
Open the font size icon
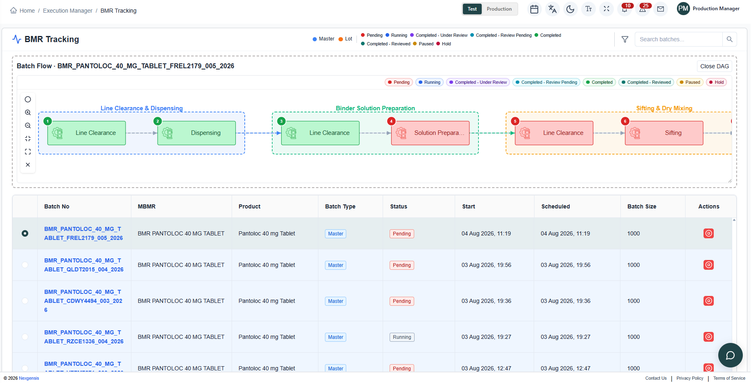[588, 9]
